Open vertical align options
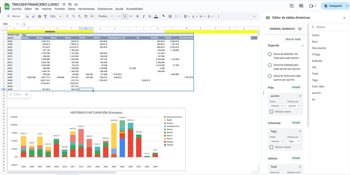This screenshot has width=350, height=175. 194,16
